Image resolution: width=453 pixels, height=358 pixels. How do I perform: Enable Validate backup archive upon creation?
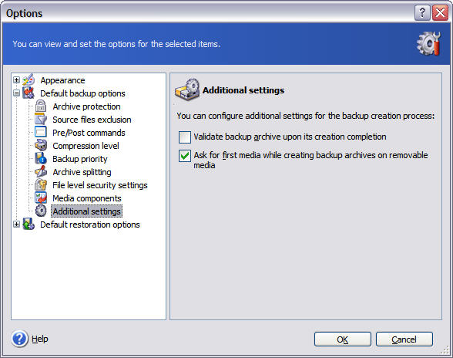[x=185, y=137]
